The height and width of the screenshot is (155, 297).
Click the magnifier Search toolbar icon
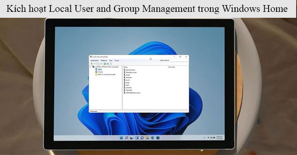(x=111, y=64)
